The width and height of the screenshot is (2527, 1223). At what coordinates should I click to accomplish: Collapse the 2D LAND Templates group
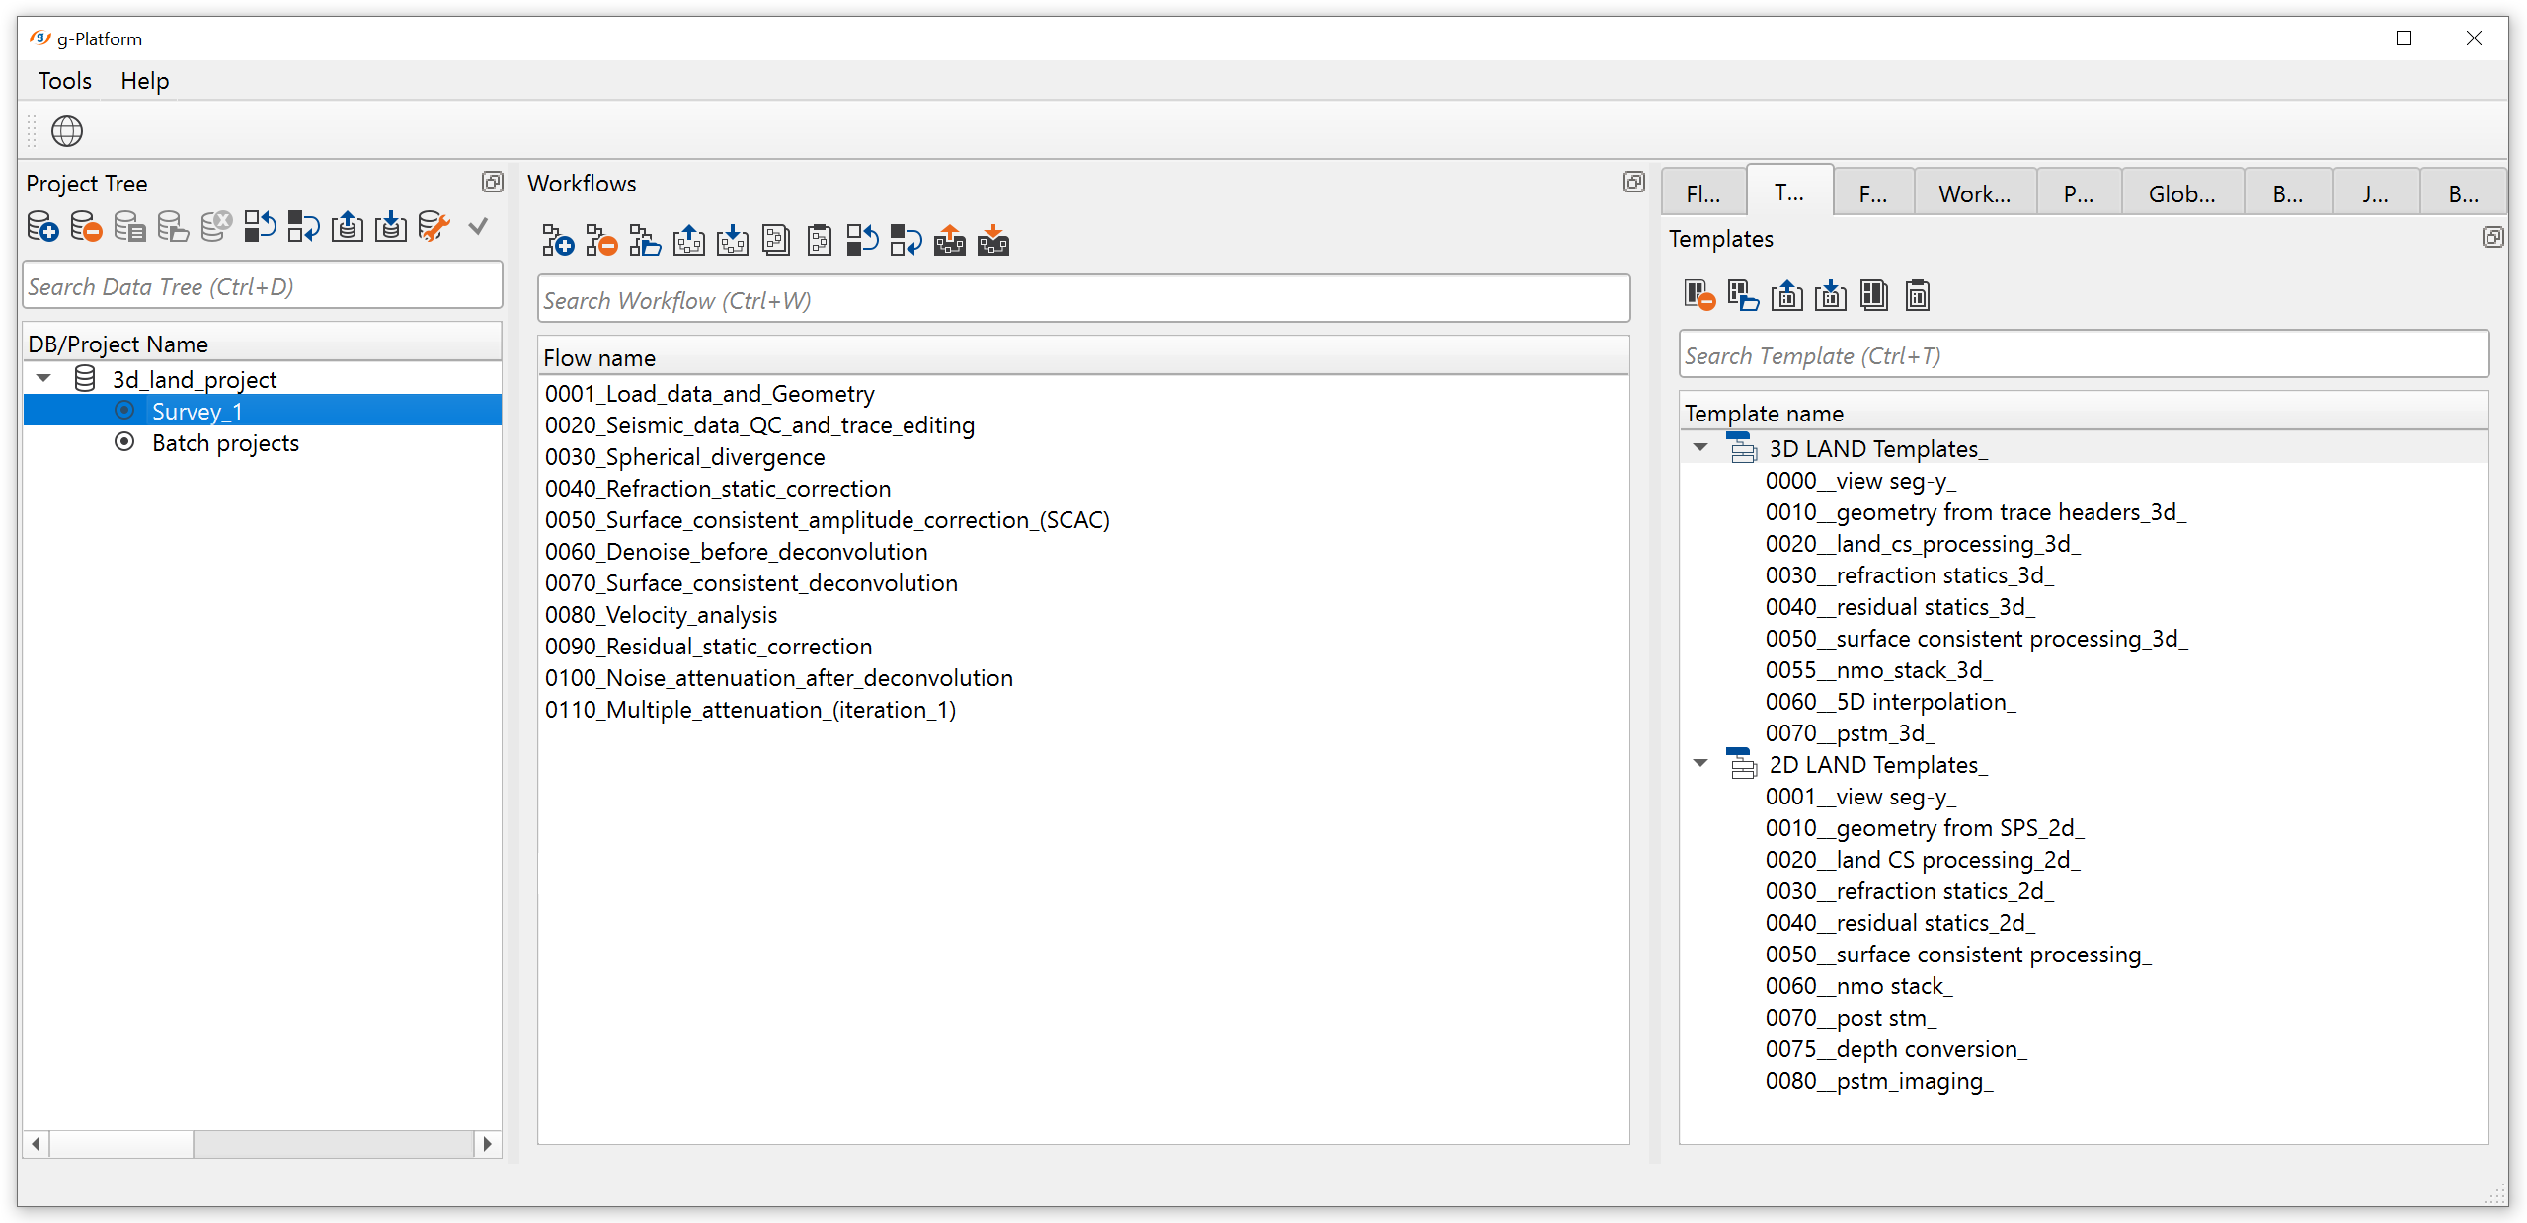point(1700,764)
